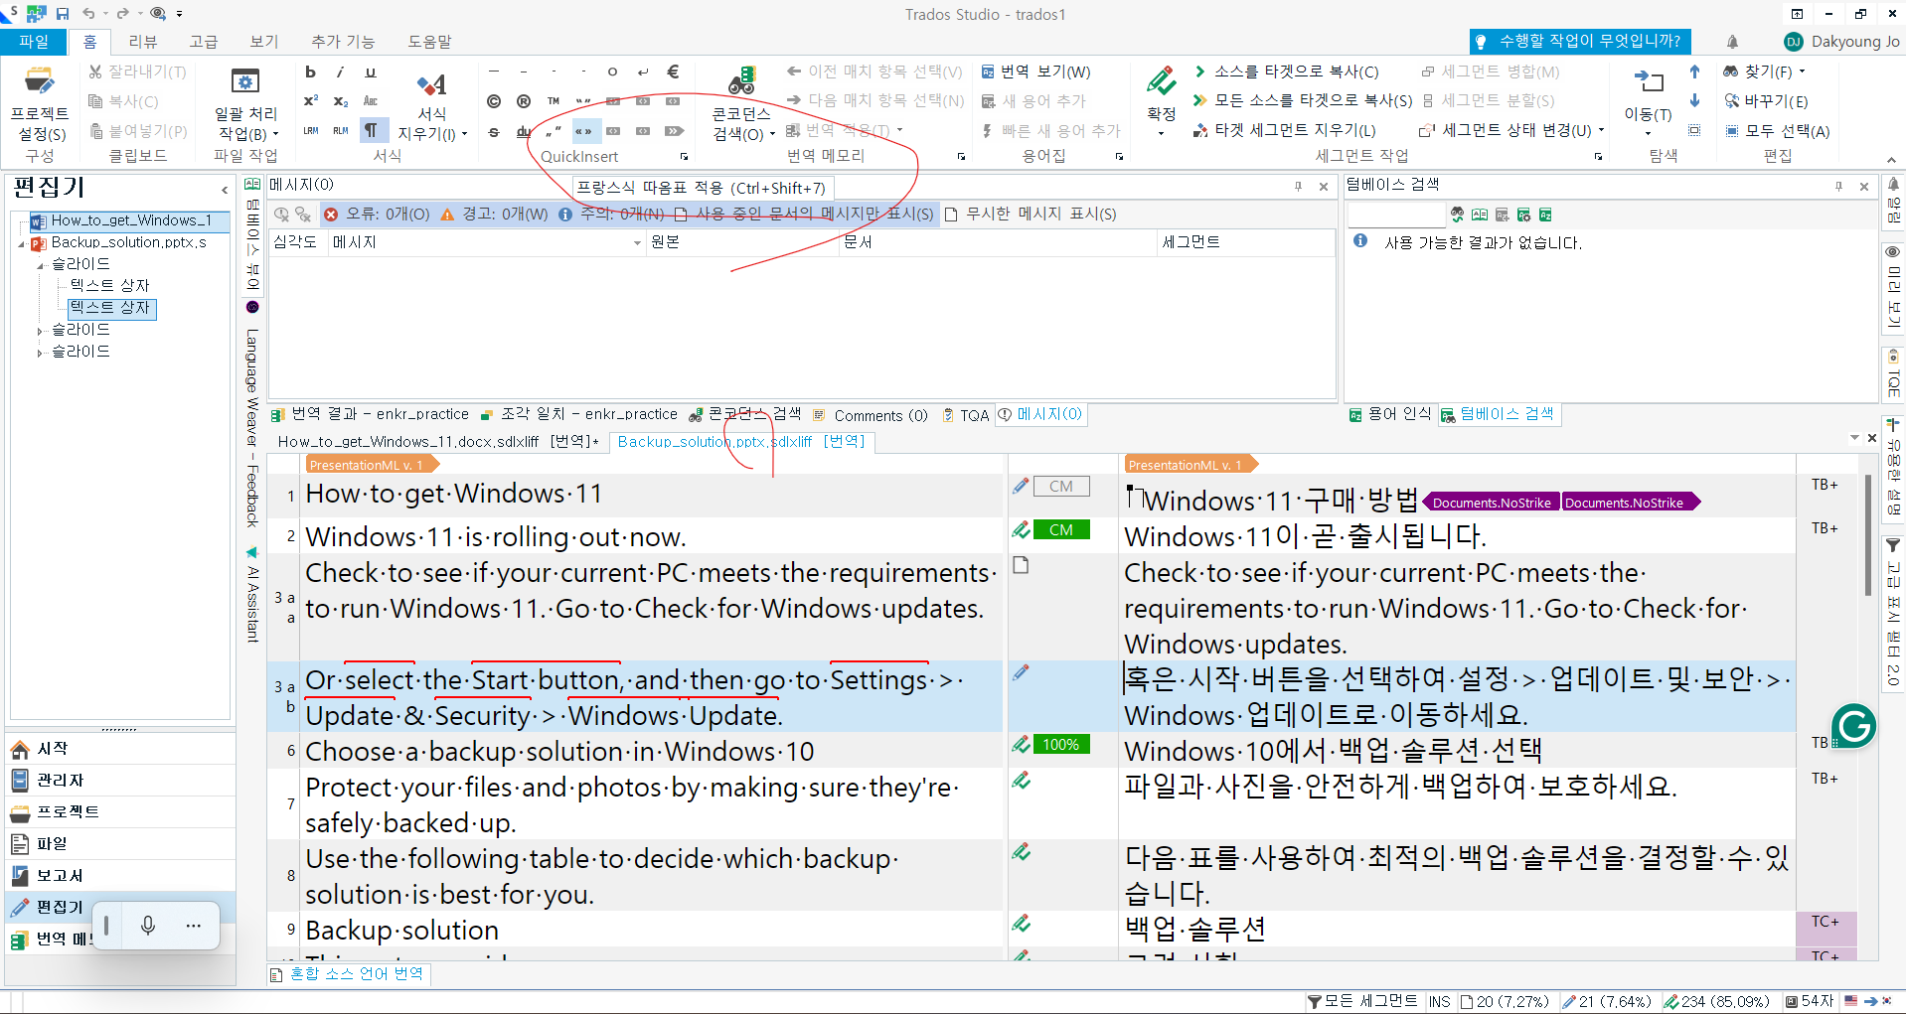1906x1014 pixels.
Task: Open the 보고서 (Reports) view
Action: [119, 875]
